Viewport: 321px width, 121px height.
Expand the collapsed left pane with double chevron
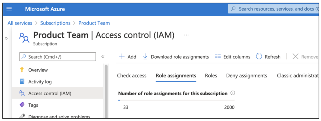(6, 39)
